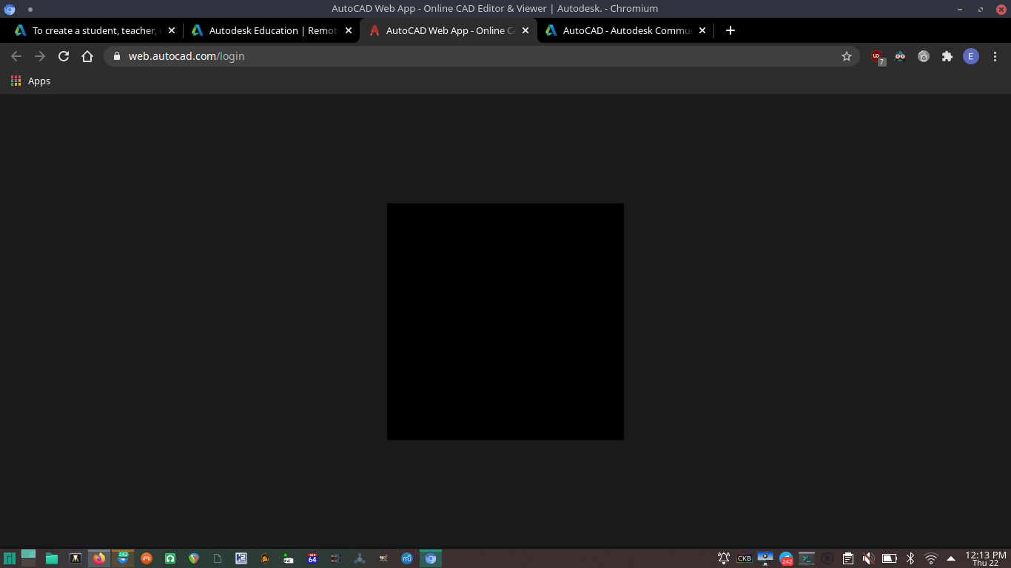This screenshot has height=568, width=1011.
Task: Click the padlock site security icon
Action: tap(116, 55)
